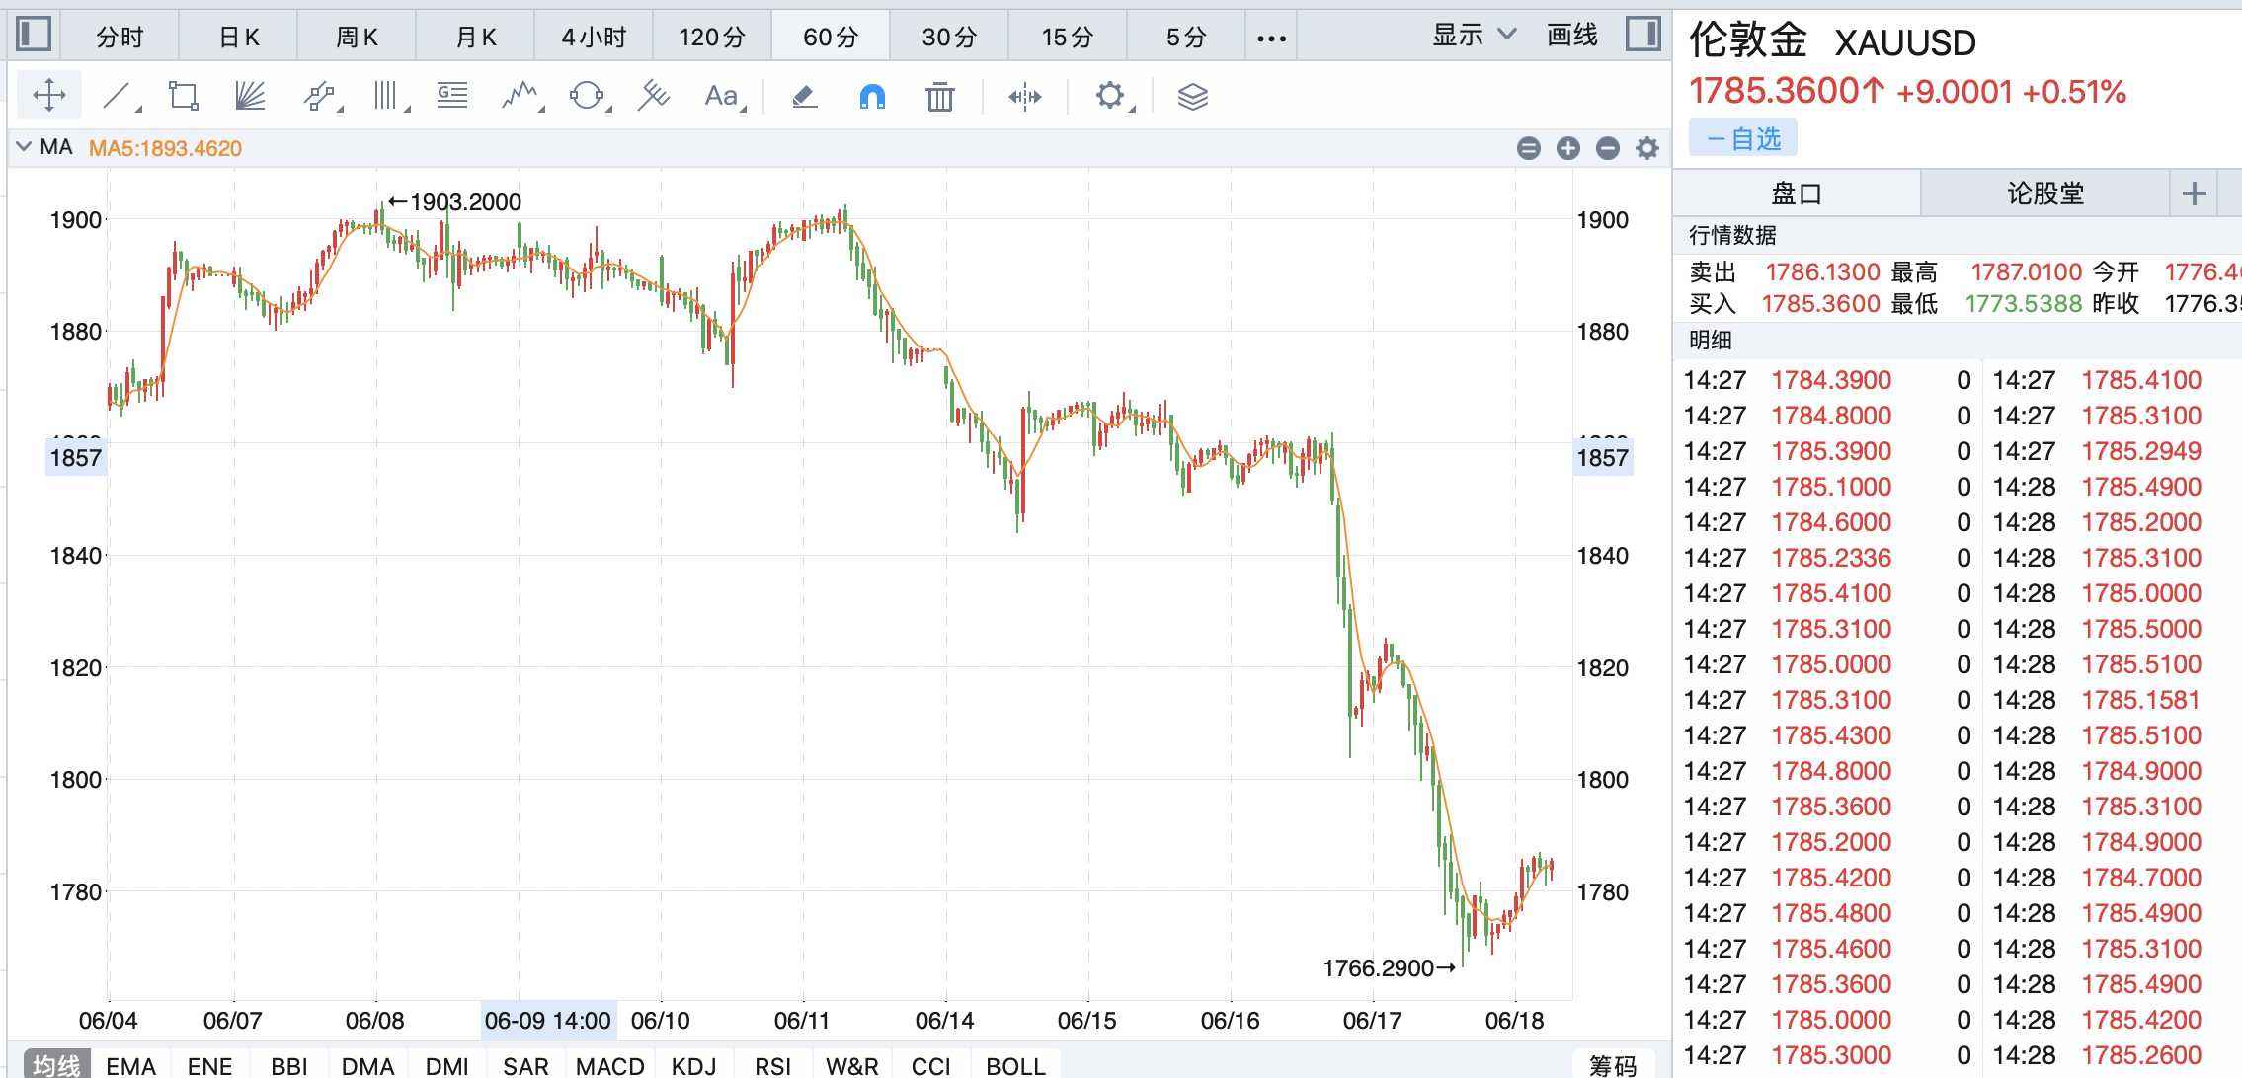Viewport: 2242px width, 1078px height.
Task: Open the 显示 dropdown menu
Action: (x=1474, y=35)
